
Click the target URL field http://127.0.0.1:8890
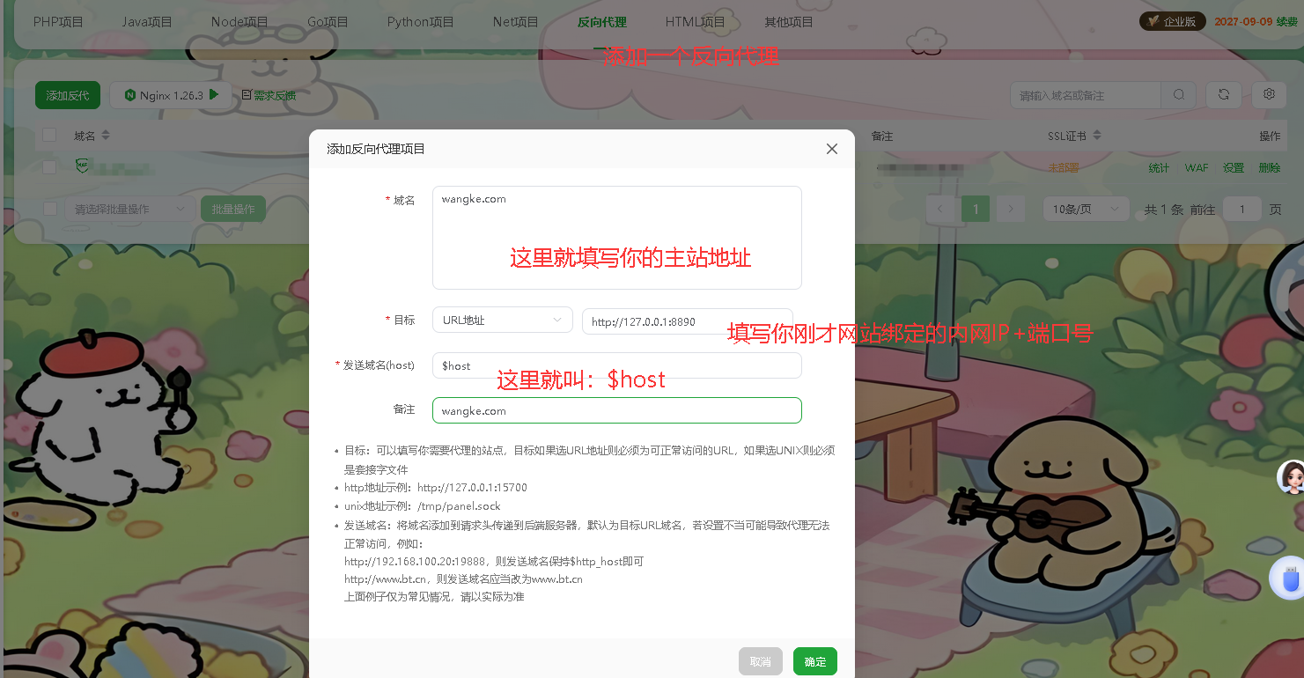tap(688, 321)
